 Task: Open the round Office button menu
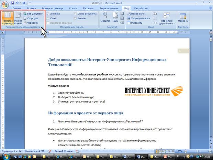(x=5, y=5)
